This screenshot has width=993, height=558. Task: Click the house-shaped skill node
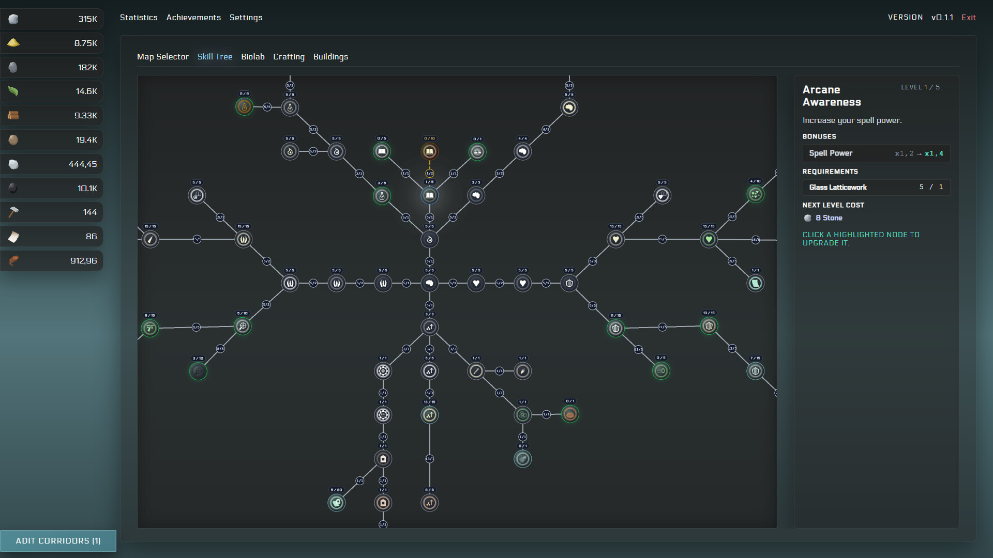pyautogui.click(x=383, y=459)
